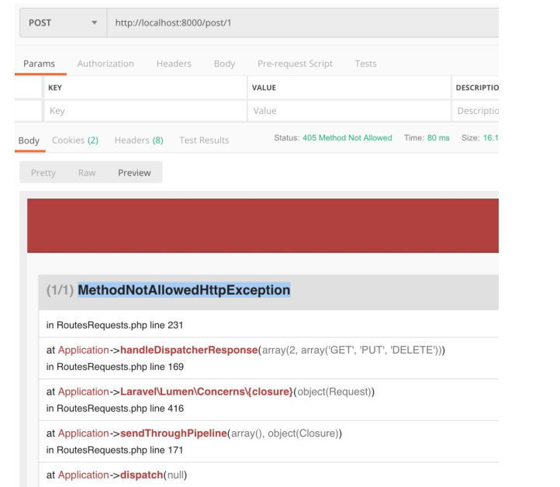
Task: Open the Test Results tab
Action: (x=204, y=140)
